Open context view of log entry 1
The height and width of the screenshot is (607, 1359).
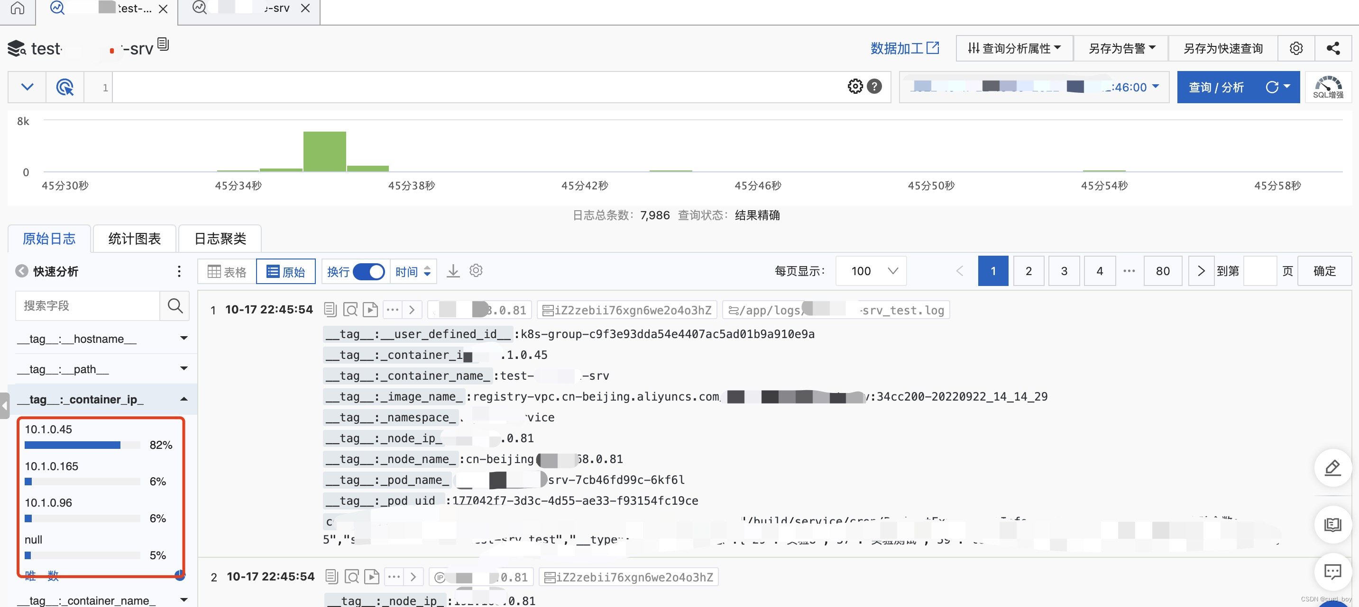click(350, 310)
